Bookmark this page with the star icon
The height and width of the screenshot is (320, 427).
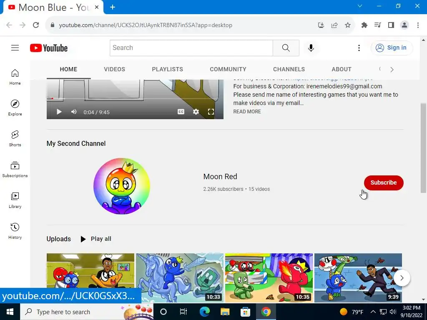[x=348, y=25]
